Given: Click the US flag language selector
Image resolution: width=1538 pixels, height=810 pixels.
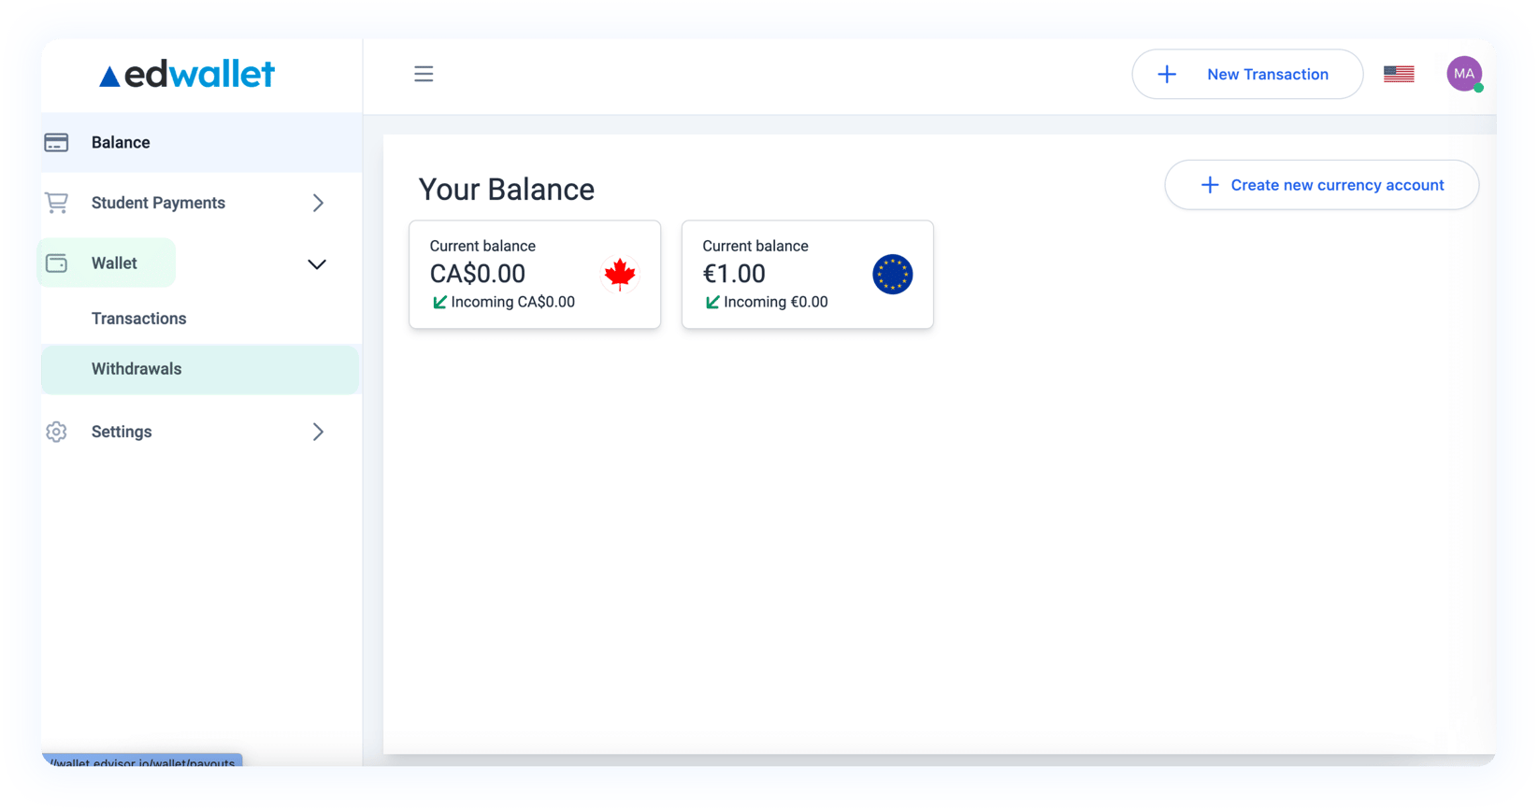Looking at the screenshot, I should coord(1399,72).
